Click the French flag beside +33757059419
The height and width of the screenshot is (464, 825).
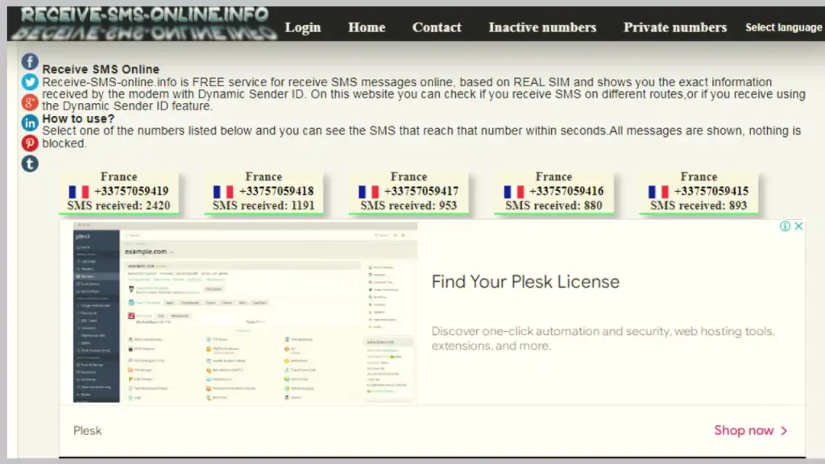tap(79, 192)
